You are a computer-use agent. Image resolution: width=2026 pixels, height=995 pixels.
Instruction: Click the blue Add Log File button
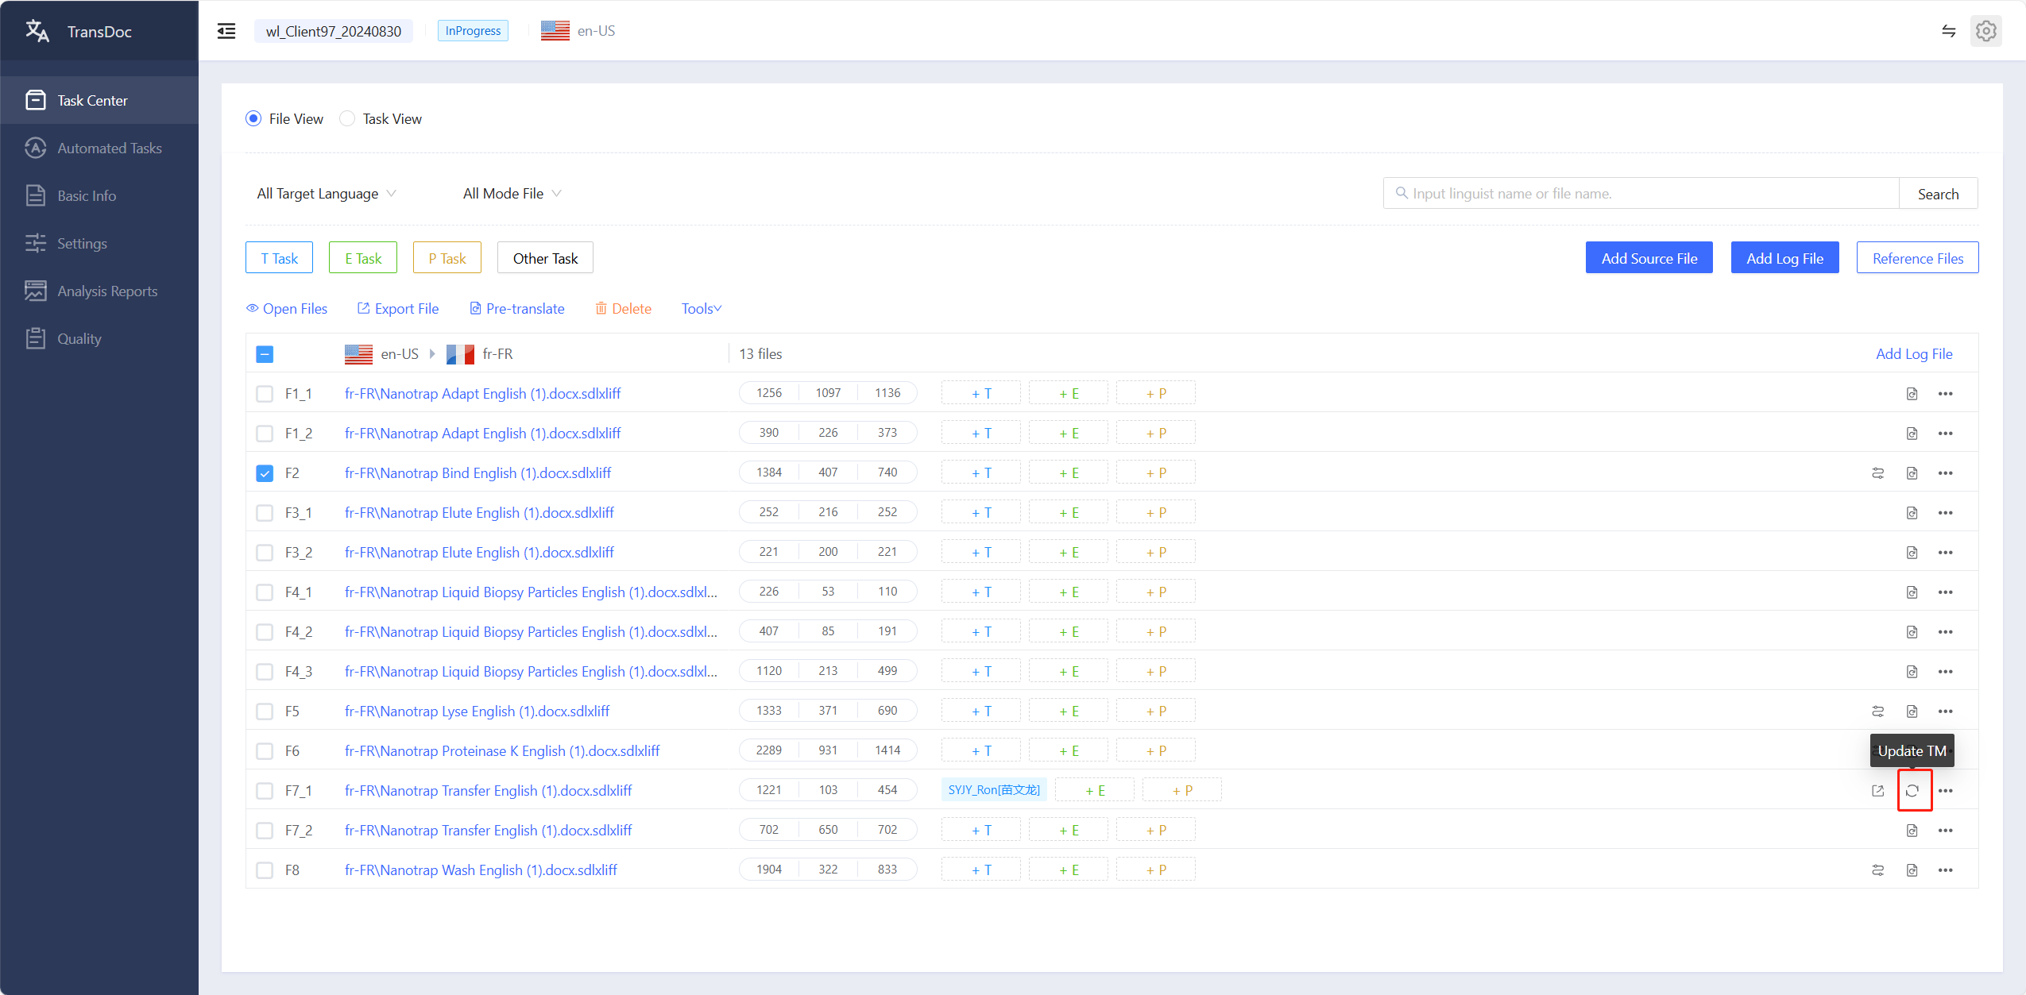(x=1784, y=258)
